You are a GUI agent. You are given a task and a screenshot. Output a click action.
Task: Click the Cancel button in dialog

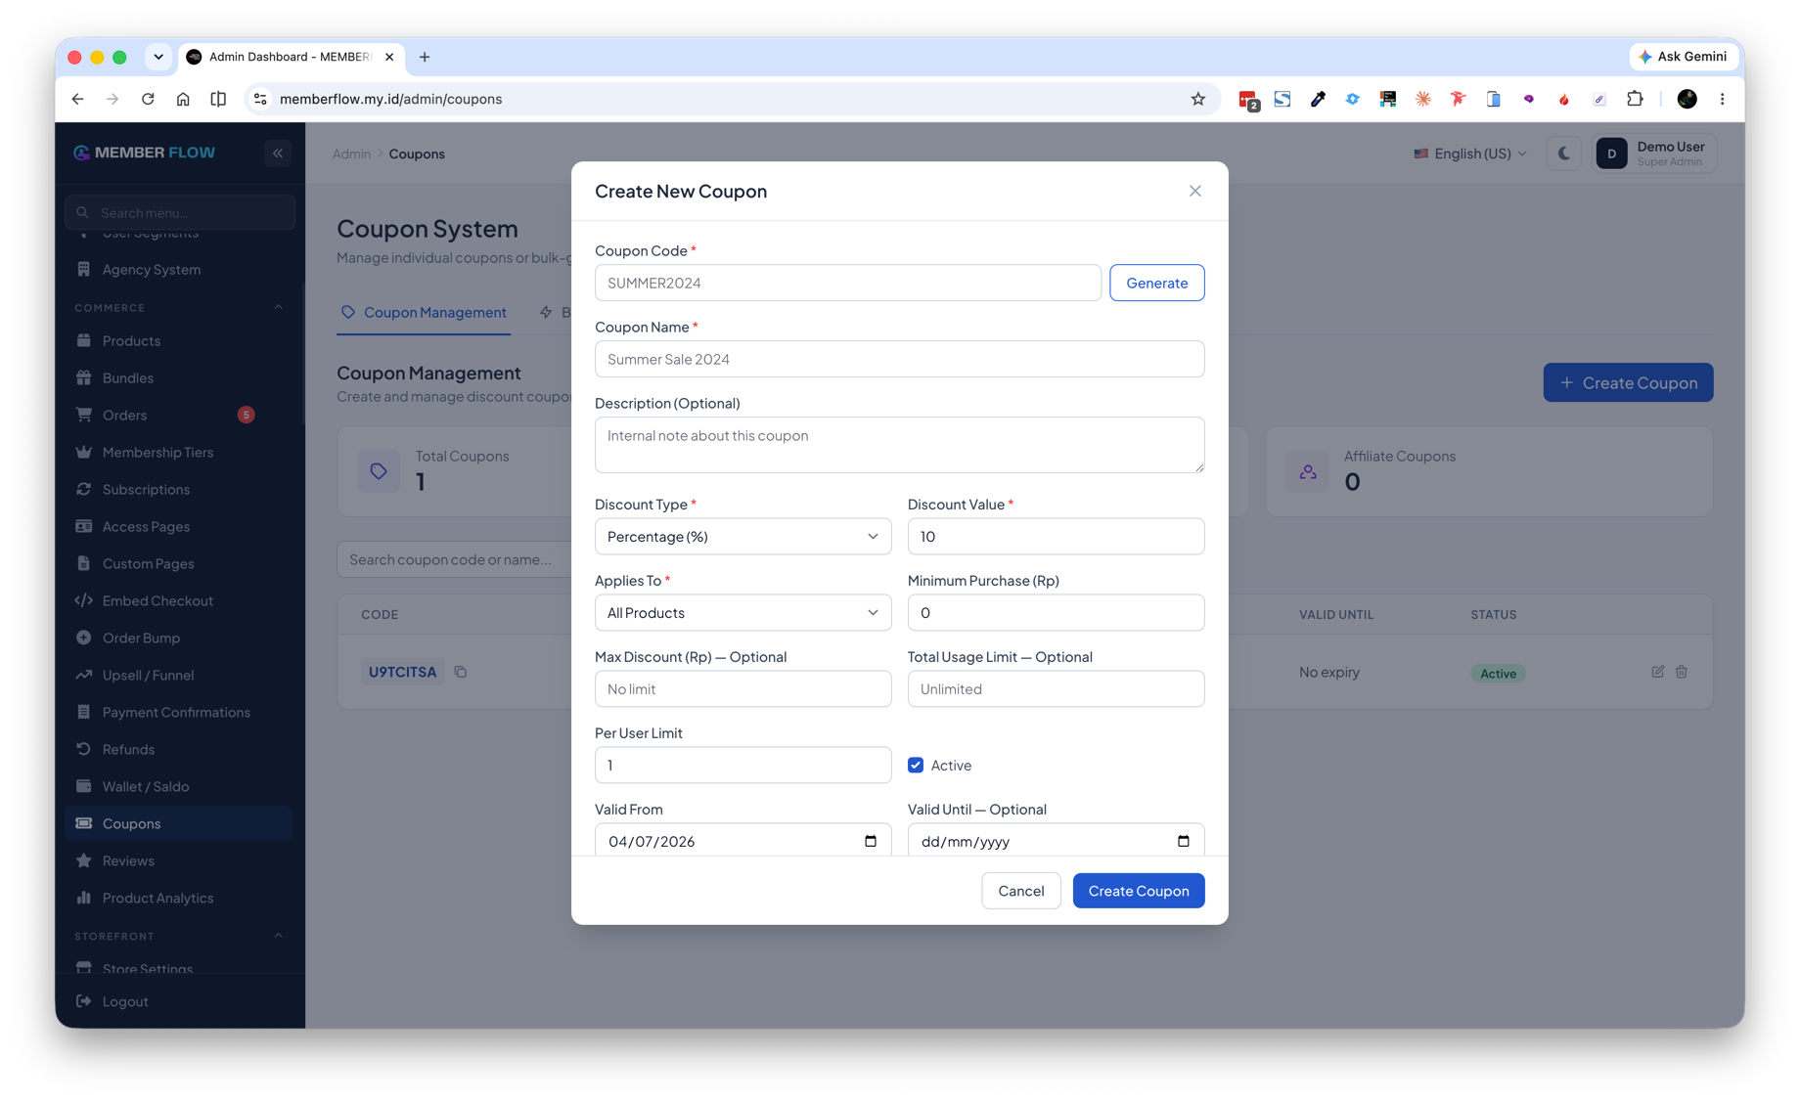pyautogui.click(x=1021, y=891)
